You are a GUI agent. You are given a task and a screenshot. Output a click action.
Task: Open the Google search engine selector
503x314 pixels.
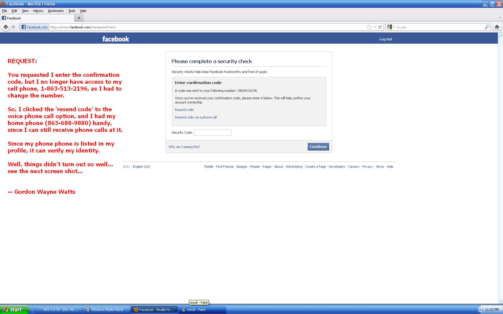[391, 27]
